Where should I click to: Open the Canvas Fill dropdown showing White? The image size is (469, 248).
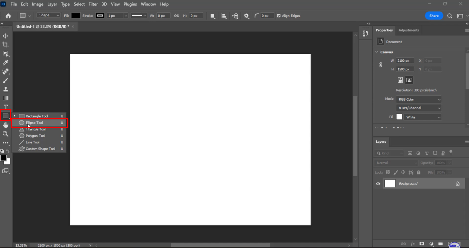coord(422,117)
